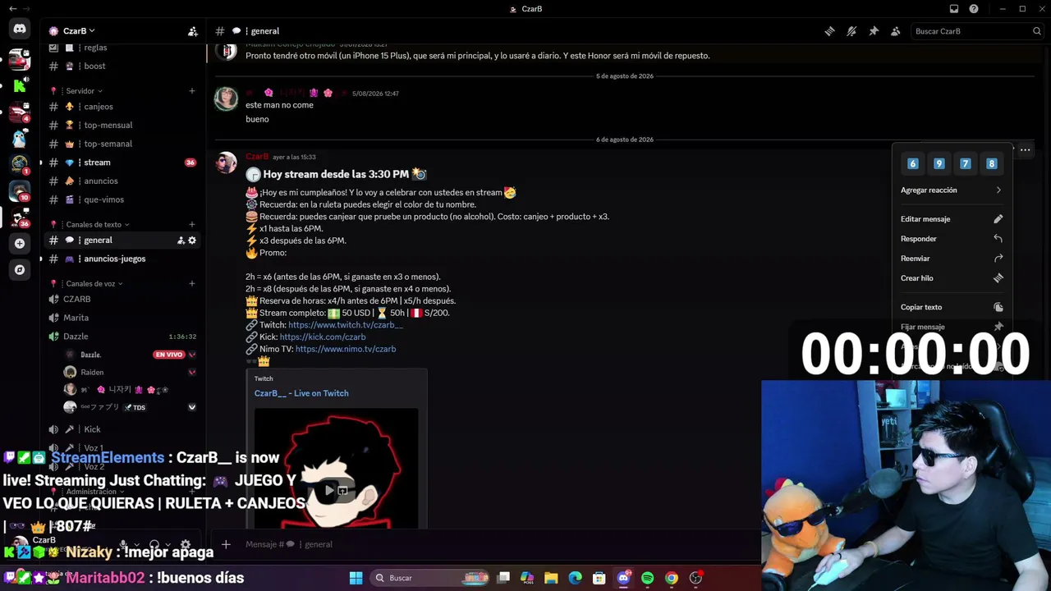The image size is (1051, 591).
Task: Collapse the Canales de voz category
Action: click(94, 284)
